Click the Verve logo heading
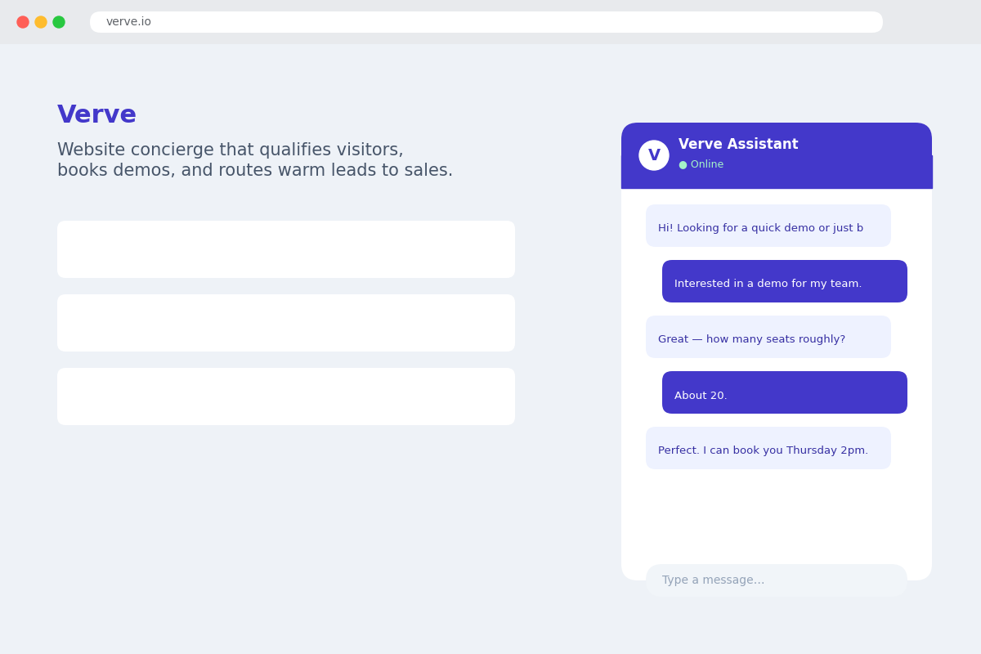The image size is (981, 654). (x=96, y=115)
